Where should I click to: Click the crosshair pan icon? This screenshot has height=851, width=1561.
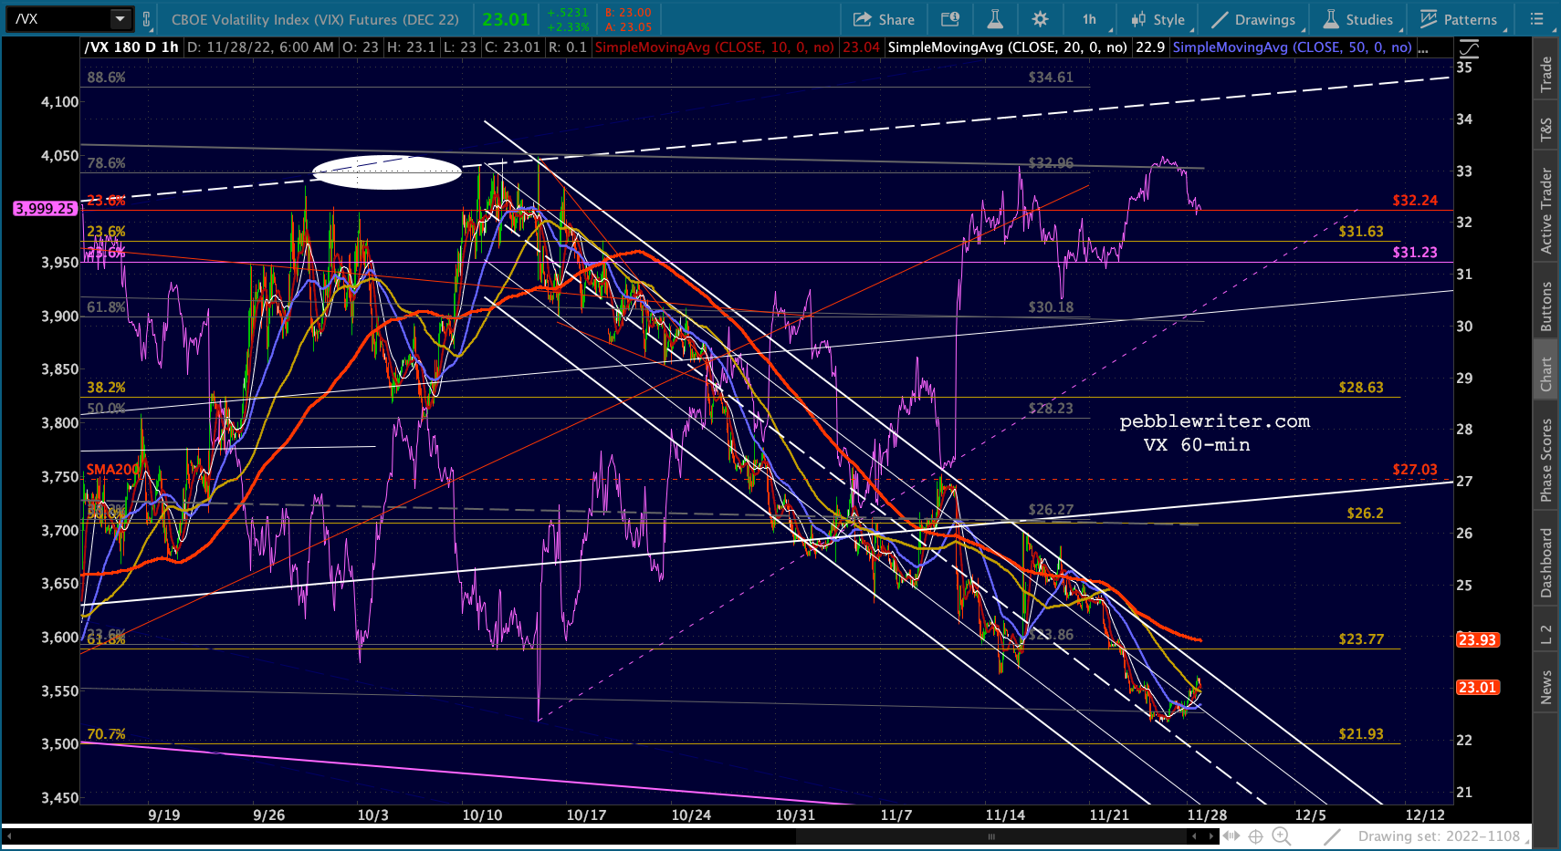1255,836
